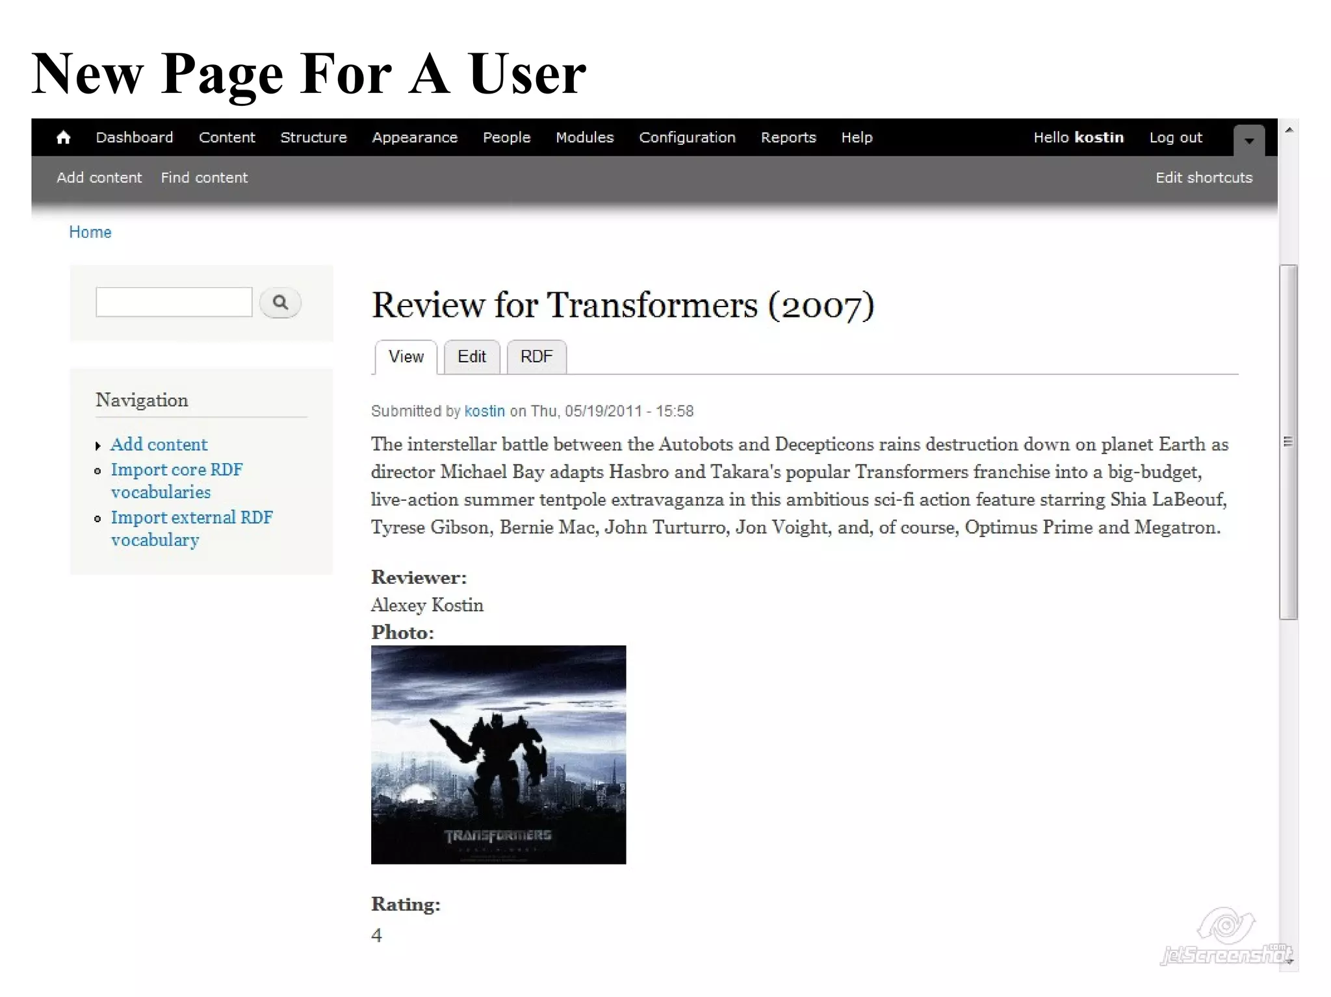Expand the Add content navigation arrow
The image size is (1331, 997).
[x=97, y=446]
